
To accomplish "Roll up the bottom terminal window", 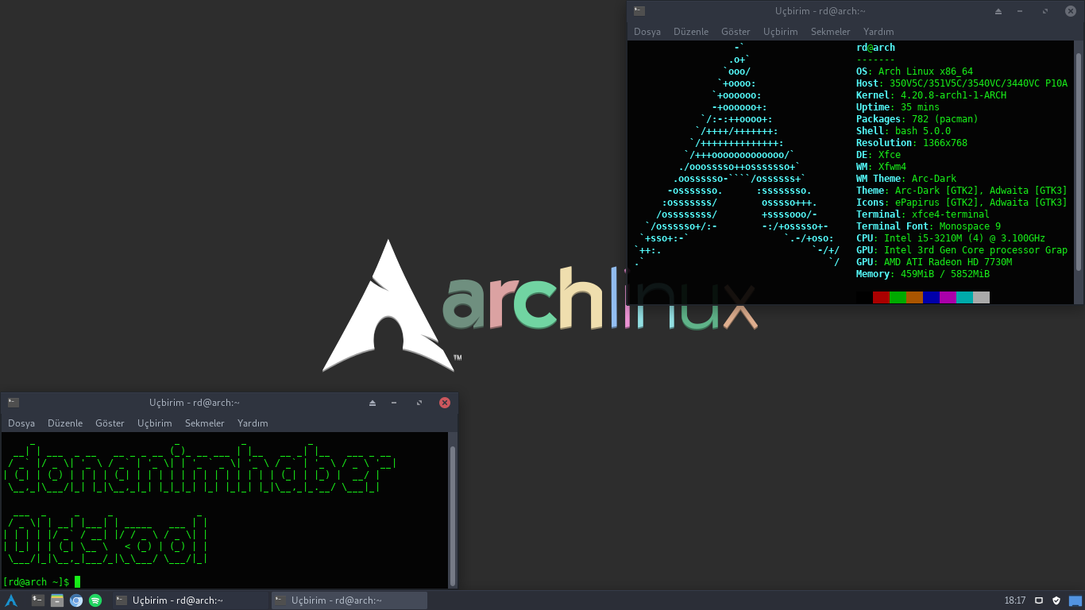I will [x=373, y=403].
